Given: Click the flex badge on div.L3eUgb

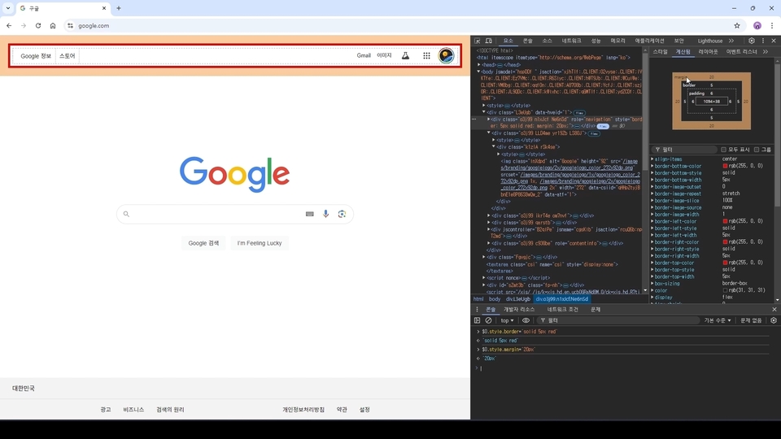Looking at the screenshot, I should 578,113.
